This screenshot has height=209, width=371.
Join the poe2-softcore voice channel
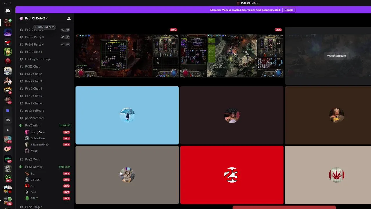[45, 111]
